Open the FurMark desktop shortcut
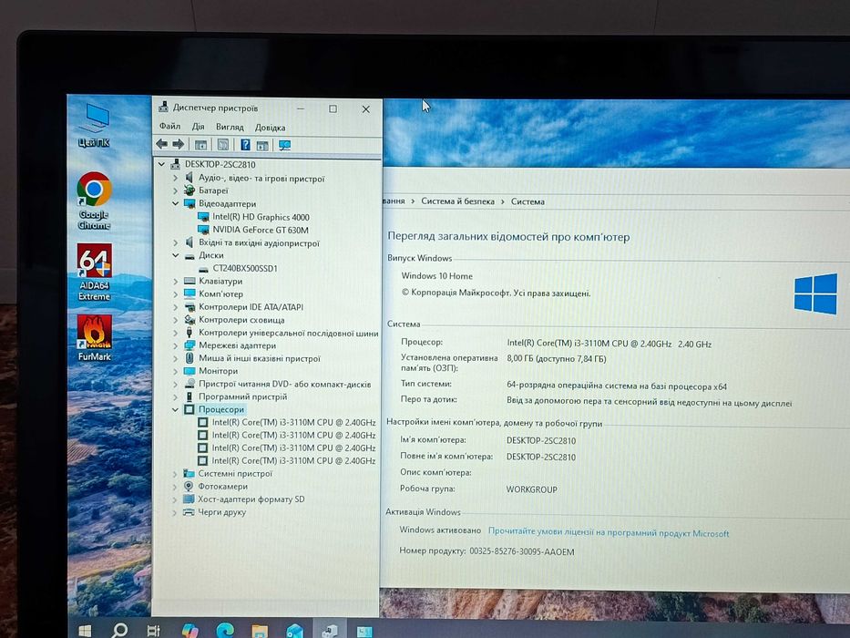 pos(95,338)
